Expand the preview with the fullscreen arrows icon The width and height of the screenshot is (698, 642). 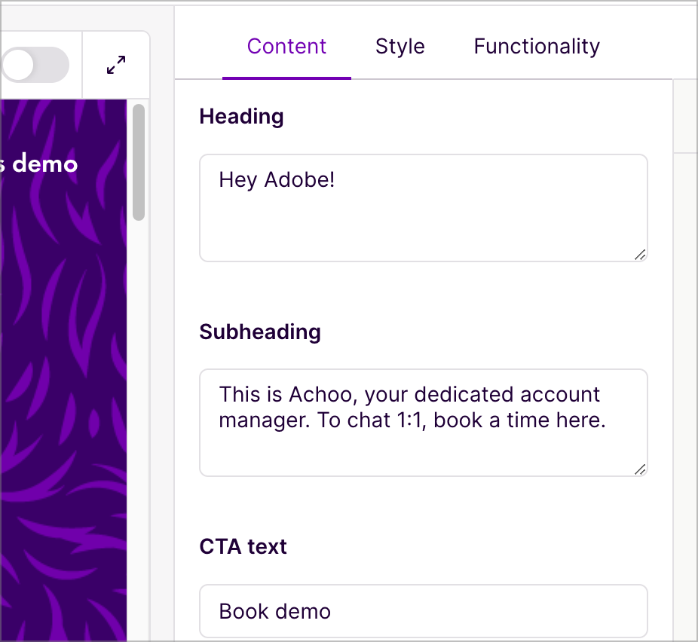click(116, 65)
